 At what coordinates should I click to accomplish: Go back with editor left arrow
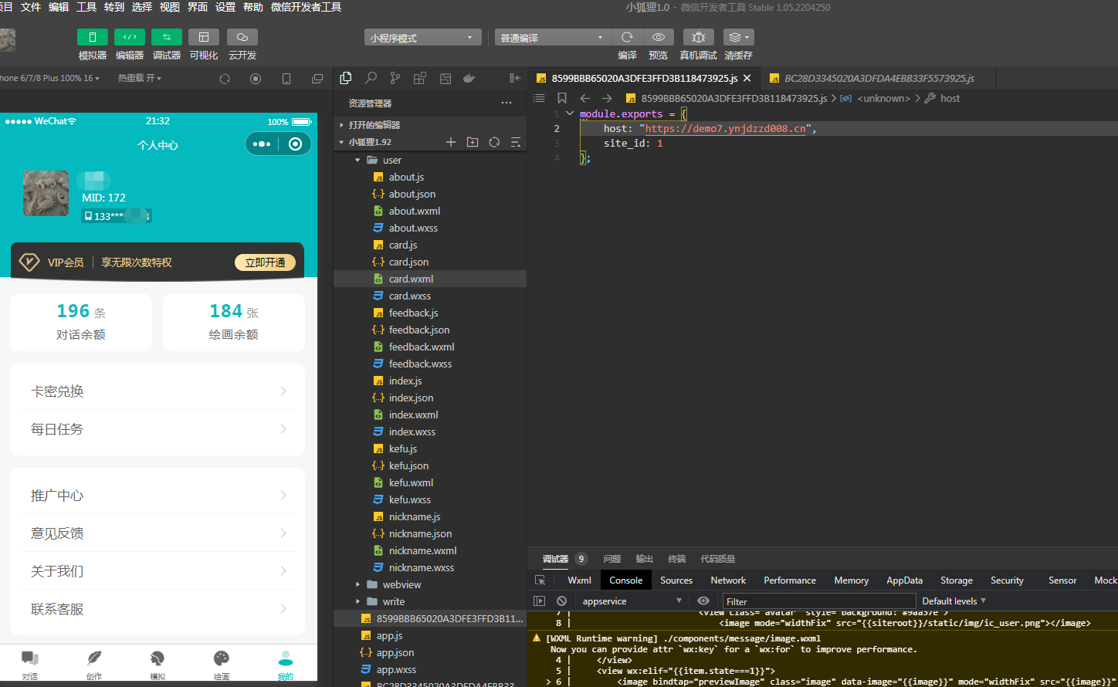(585, 98)
